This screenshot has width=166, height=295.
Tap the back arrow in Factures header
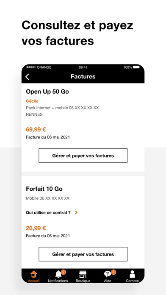(27, 77)
